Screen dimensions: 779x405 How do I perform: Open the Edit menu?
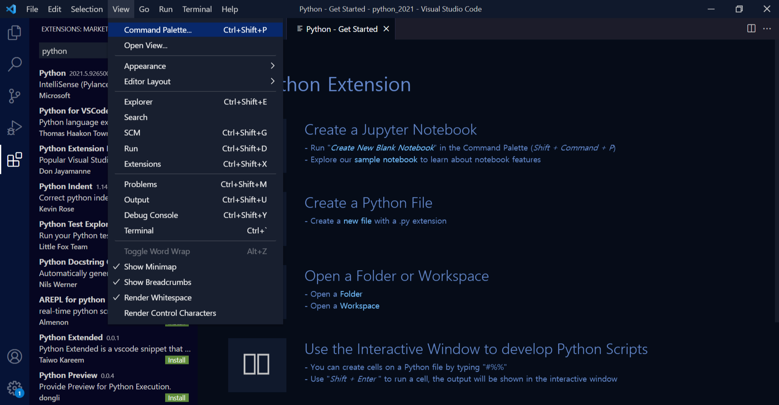pos(55,9)
